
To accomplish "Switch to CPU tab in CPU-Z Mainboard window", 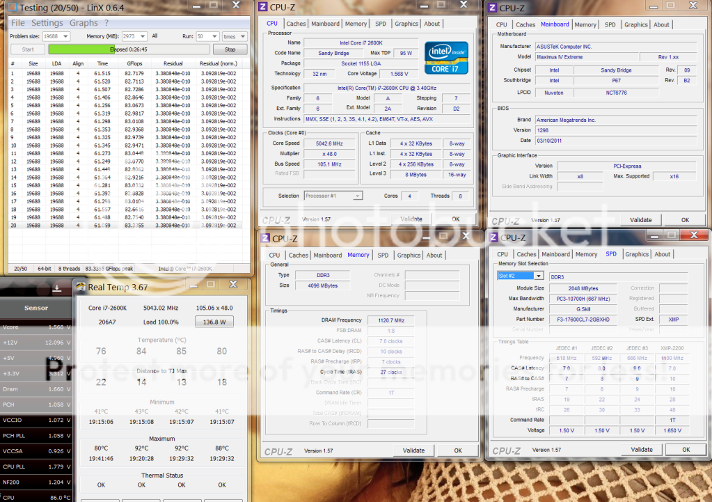I will [x=501, y=24].
